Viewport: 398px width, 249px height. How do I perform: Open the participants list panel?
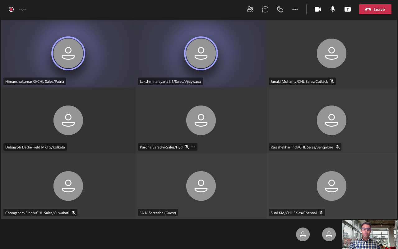coord(250,9)
